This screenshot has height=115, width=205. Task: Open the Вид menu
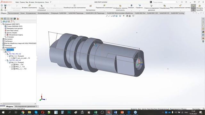click(x=27, y=2)
